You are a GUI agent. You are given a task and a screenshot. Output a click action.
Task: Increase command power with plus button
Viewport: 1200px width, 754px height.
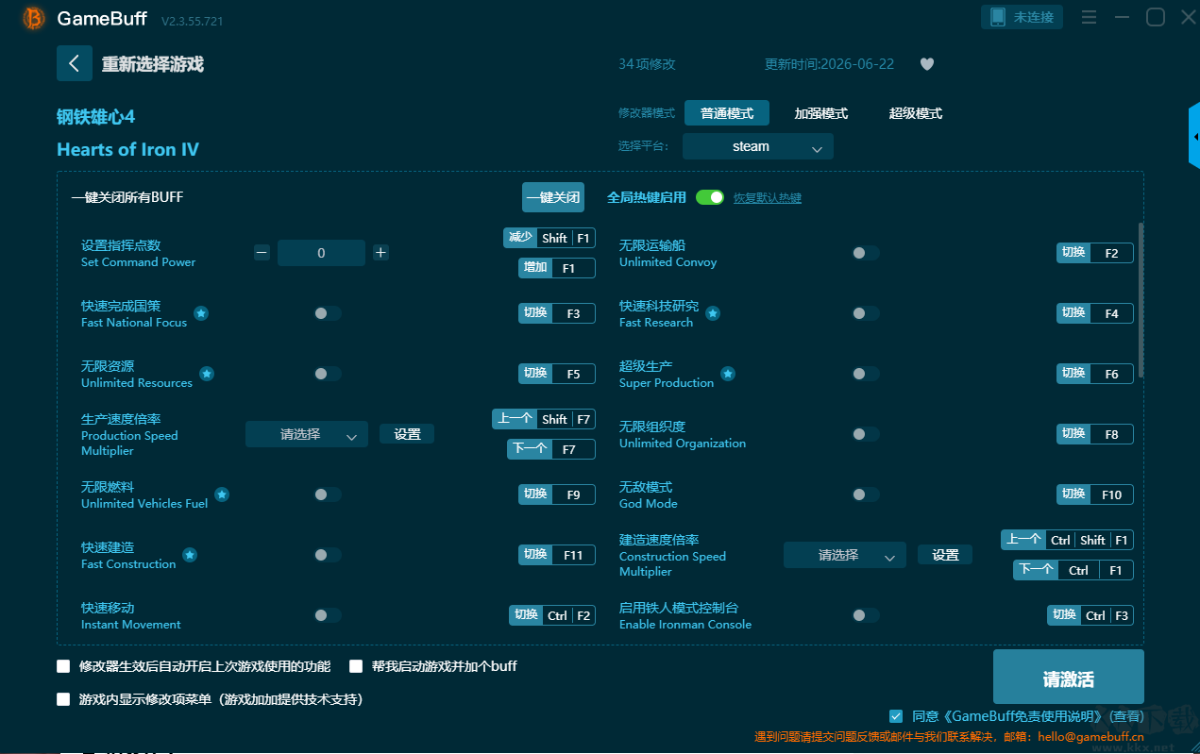(x=380, y=253)
